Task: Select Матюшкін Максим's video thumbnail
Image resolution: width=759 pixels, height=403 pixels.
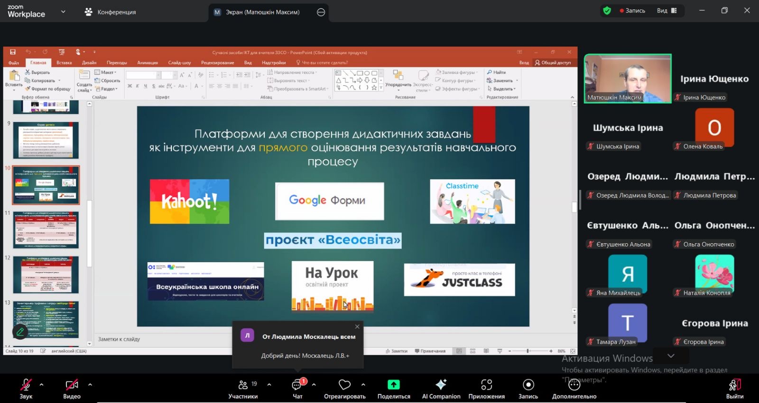Action: tap(628, 78)
